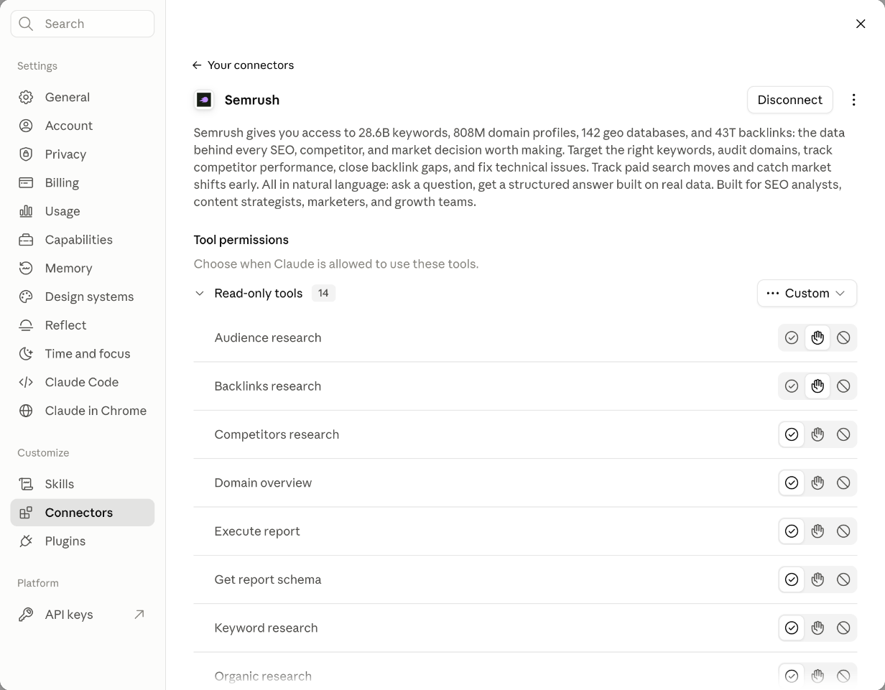Set Domain overview to needs approval
The width and height of the screenshot is (885, 690).
point(817,483)
